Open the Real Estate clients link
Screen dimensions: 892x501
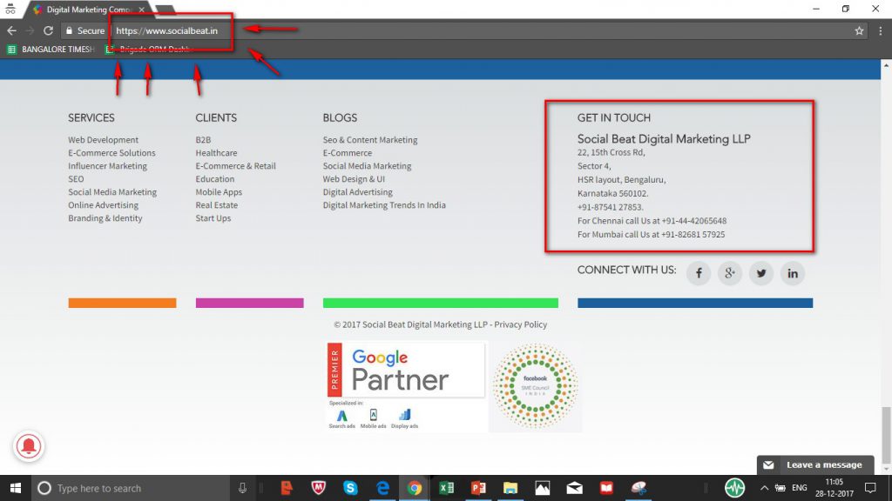point(216,205)
